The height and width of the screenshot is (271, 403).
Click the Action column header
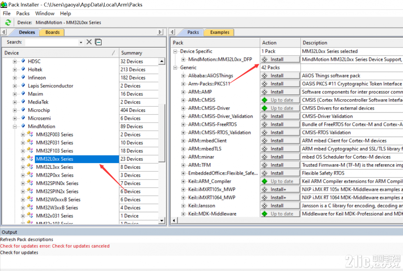pyautogui.click(x=280, y=43)
